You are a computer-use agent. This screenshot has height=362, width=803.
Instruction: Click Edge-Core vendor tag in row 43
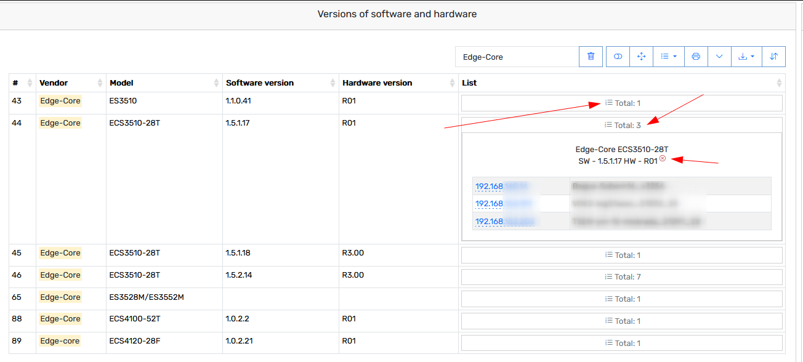pos(60,101)
